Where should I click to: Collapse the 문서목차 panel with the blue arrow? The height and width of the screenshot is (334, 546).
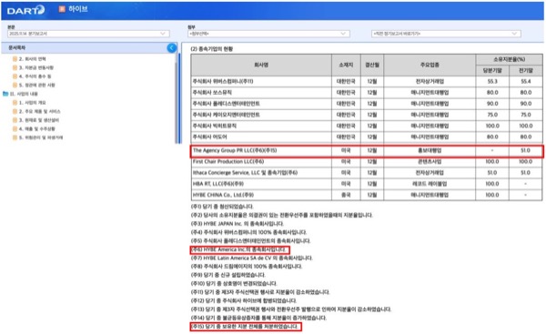pos(172,48)
